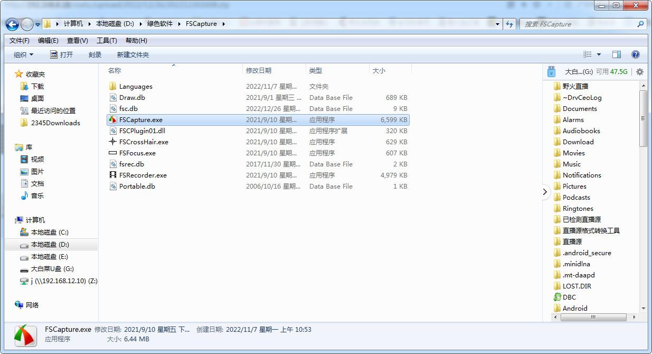Open the FSCapture.exe application icon
This screenshot has height=354, width=652.
coord(112,120)
